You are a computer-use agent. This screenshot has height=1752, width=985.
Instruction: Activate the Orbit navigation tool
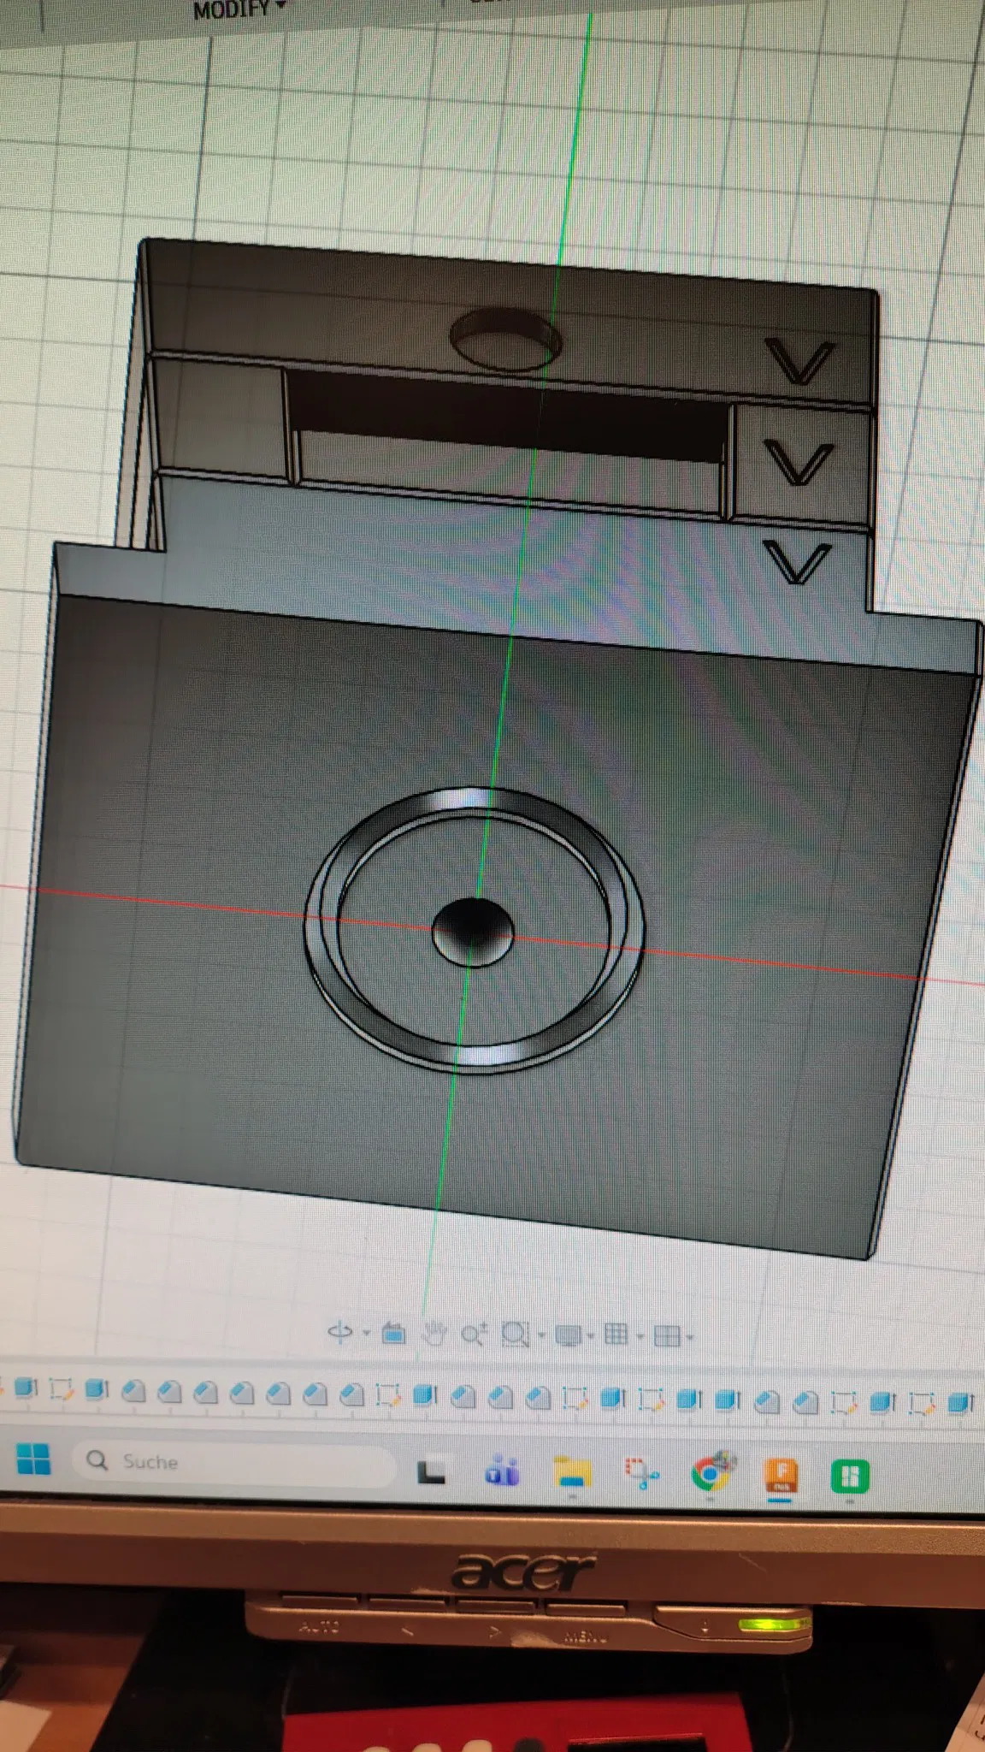point(340,1332)
